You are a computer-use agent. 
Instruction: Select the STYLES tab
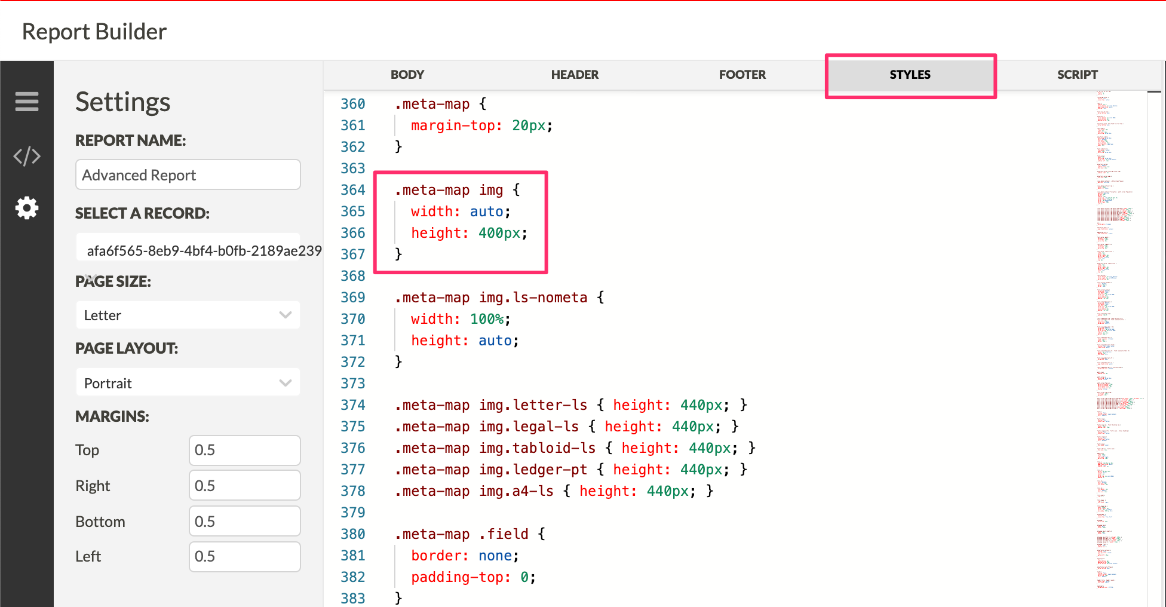[910, 75]
